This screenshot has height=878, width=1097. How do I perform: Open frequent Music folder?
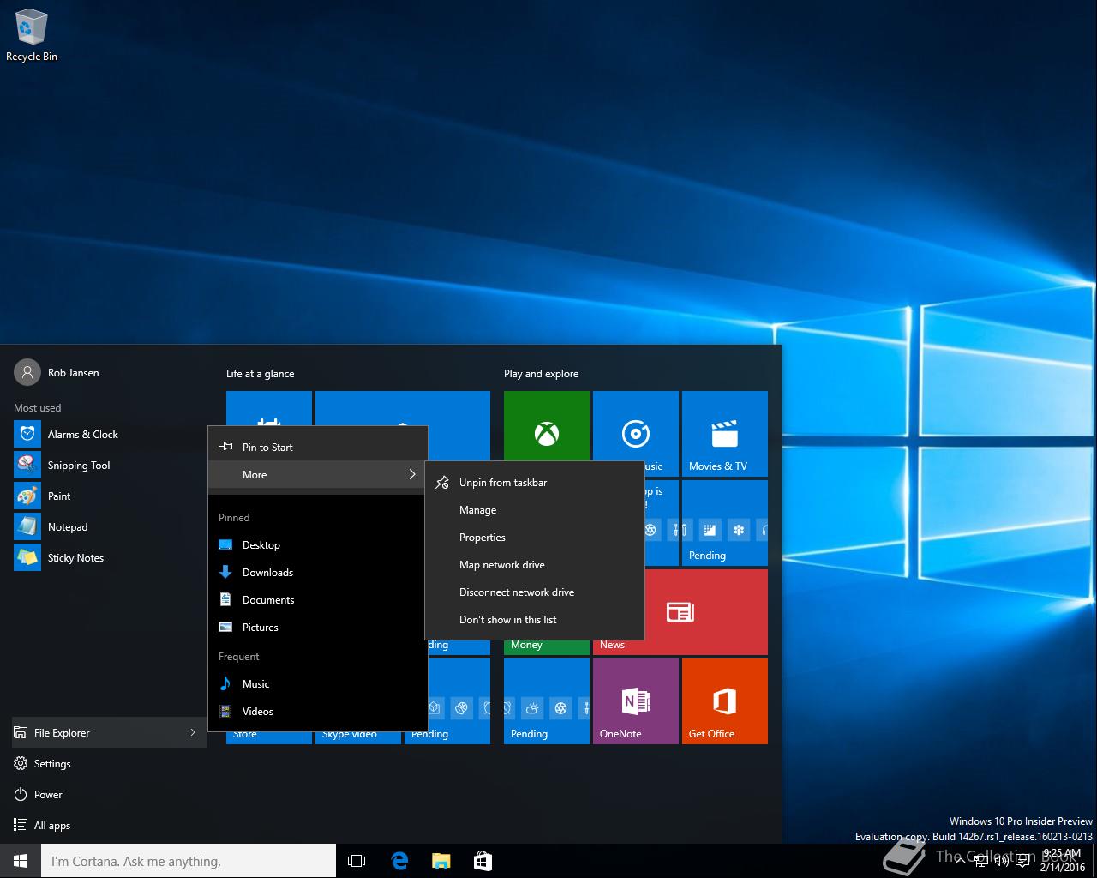(x=317, y=683)
